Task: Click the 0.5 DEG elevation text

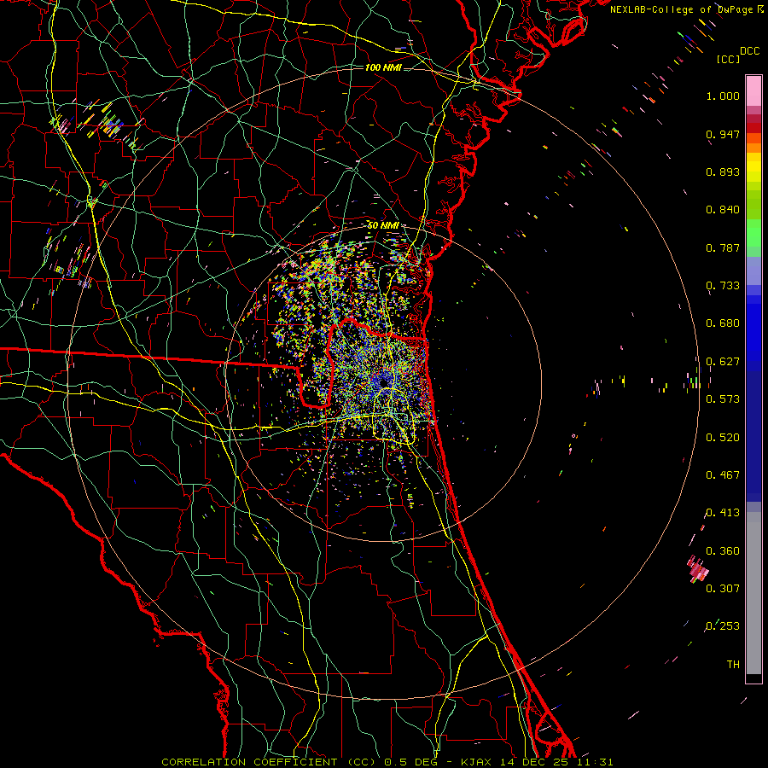Action: coord(410,762)
